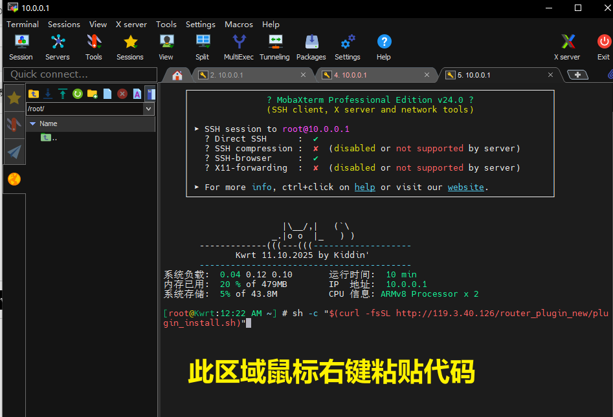Click the Tunneling toolbar icon
Viewport: 613px width, 417px height.
pyautogui.click(x=274, y=47)
